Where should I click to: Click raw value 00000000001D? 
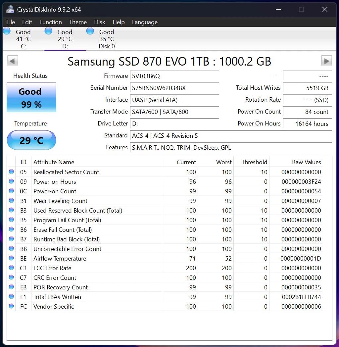coord(301,258)
